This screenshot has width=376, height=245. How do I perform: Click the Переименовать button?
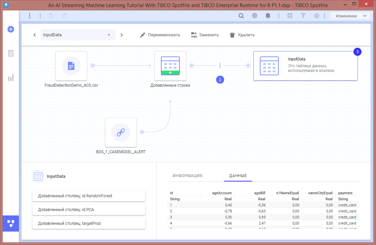(x=160, y=35)
